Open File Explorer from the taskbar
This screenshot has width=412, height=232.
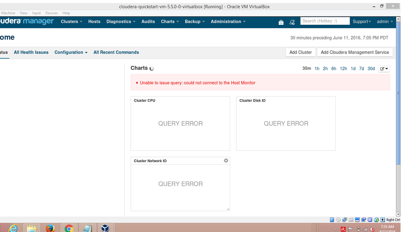click(31, 228)
